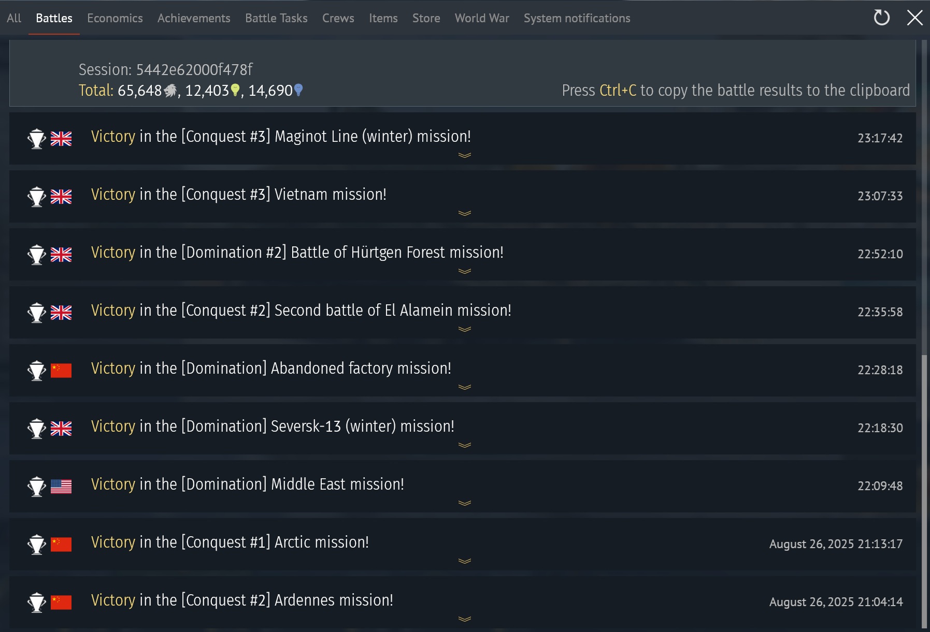Viewport: 930px width, 632px height.
Task: Click the 22:28:18 timestamp
Action: coord(880,370)
